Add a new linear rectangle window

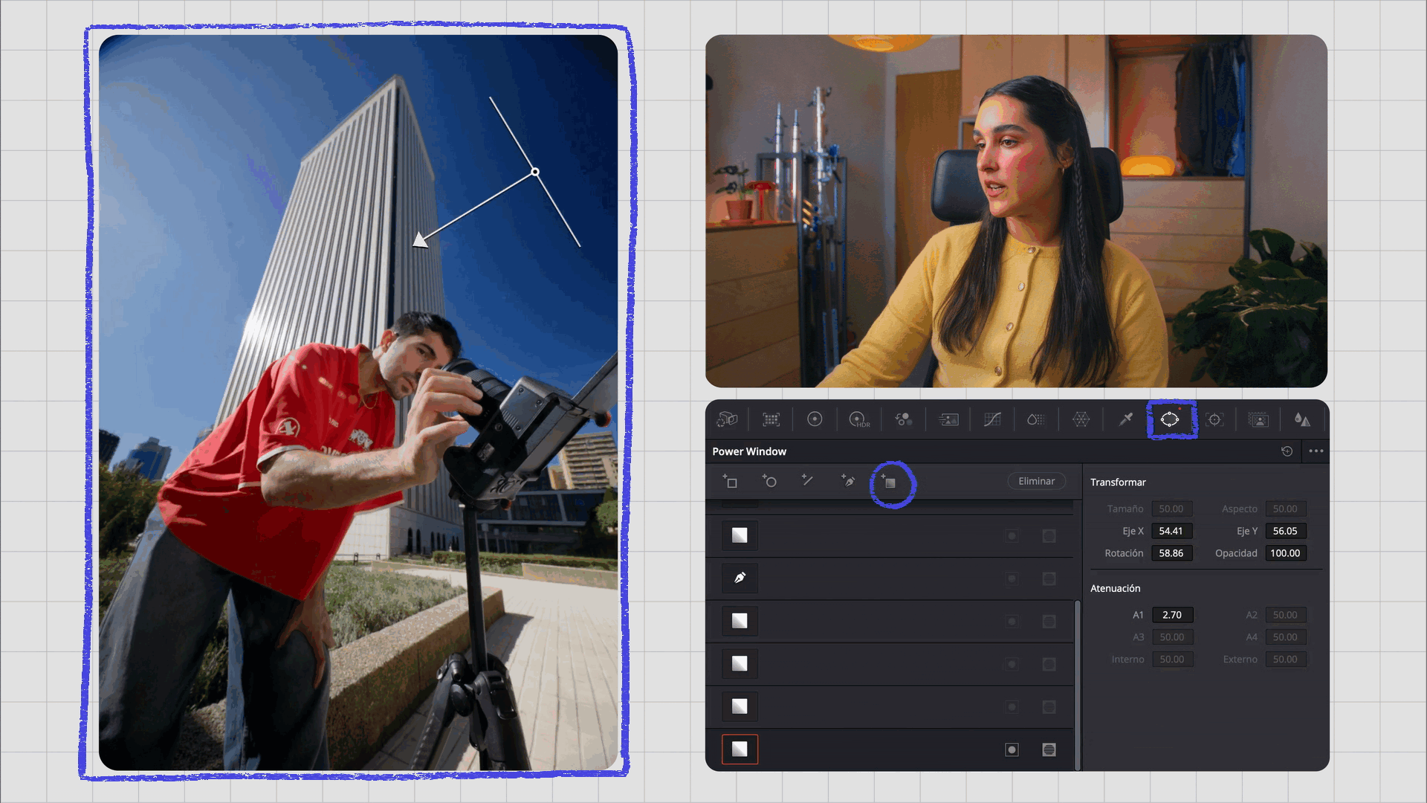coord(730,482)
